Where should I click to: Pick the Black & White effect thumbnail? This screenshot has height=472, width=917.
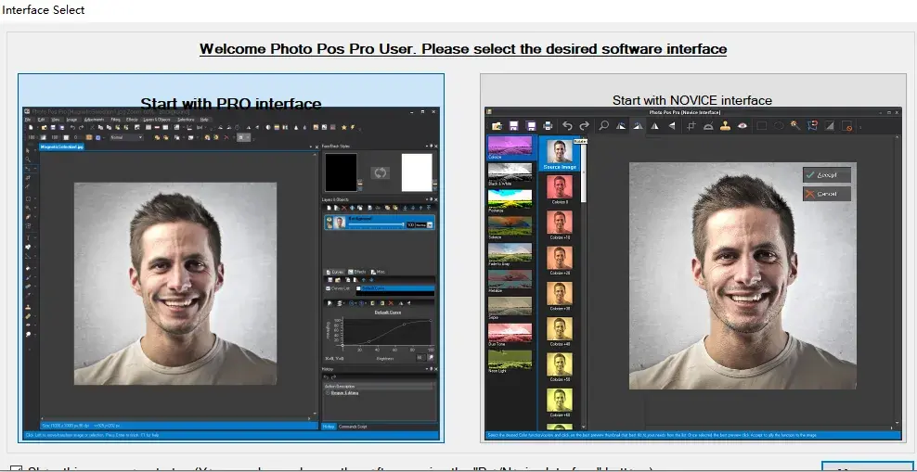click(510, 174)
